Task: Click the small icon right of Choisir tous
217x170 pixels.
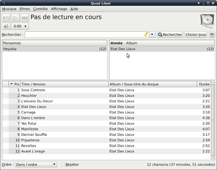Action: (212, 35)
